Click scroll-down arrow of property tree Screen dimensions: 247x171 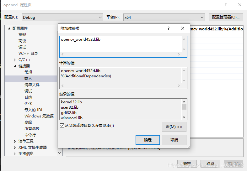(60, 153)
